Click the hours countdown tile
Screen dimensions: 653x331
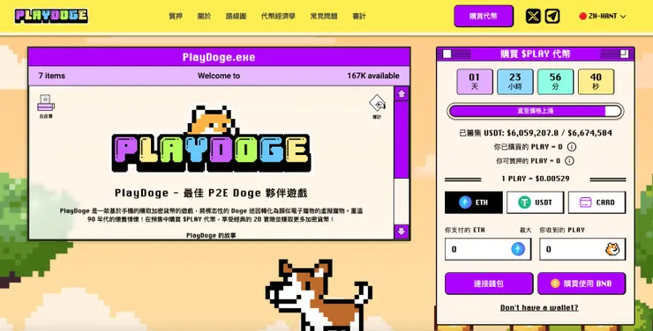coord(515,81)
